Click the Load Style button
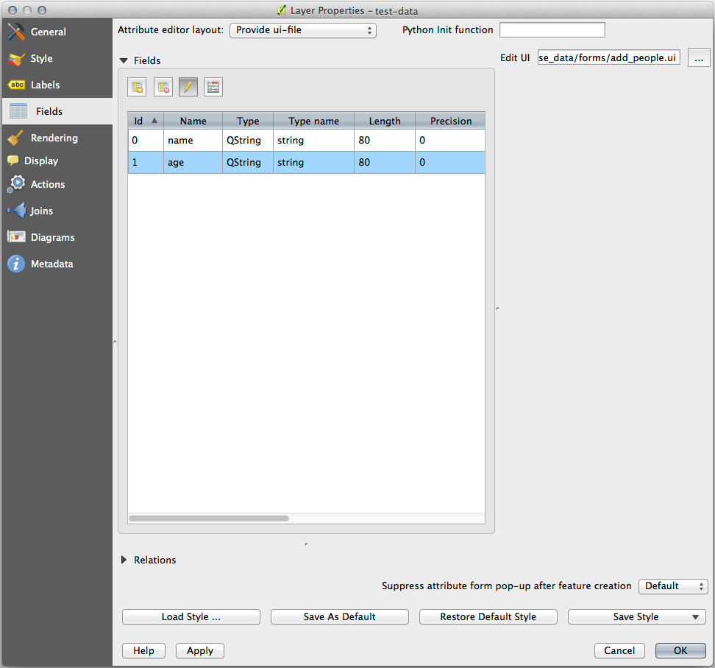Image resolution: width=715 pixels, height=668 pixels. pos(191,617)
